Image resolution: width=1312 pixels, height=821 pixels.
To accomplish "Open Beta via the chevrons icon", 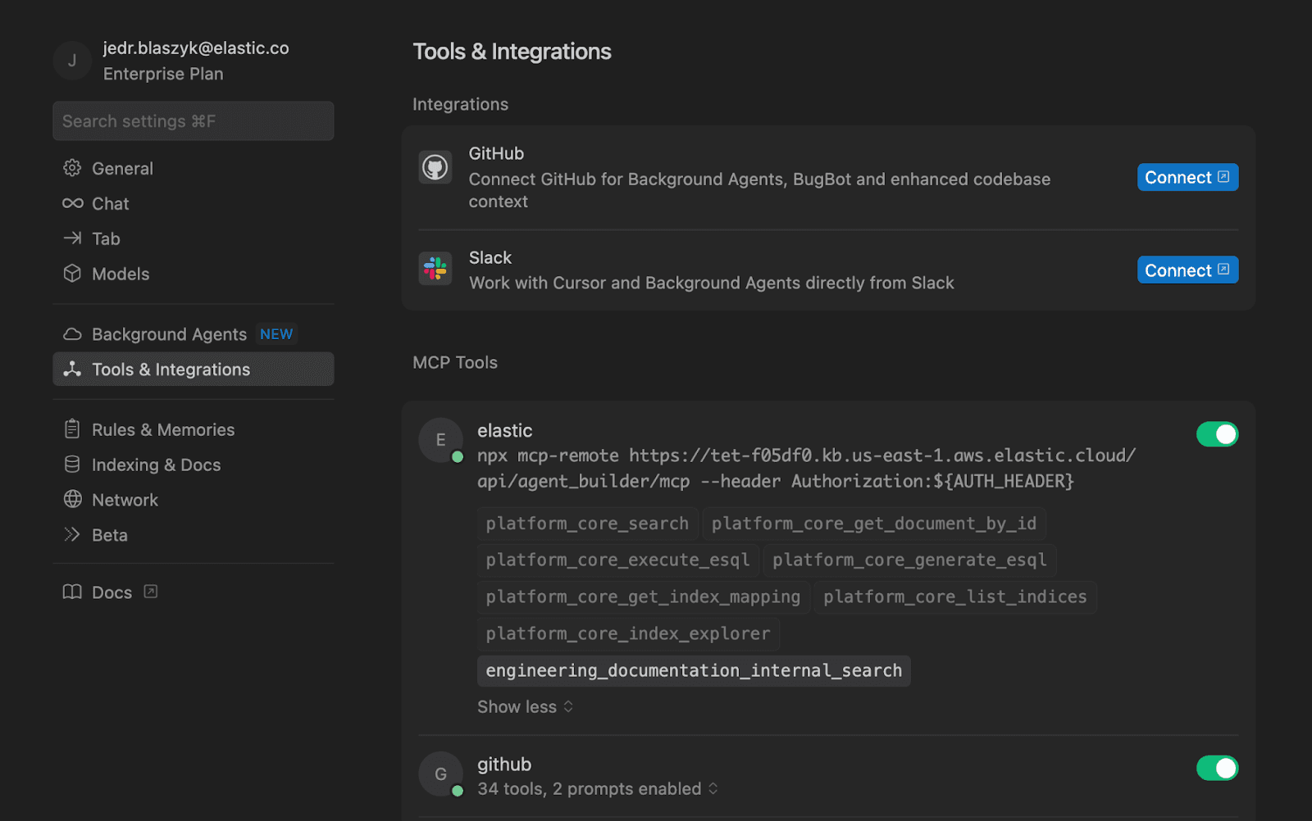I will coord(72,535).
